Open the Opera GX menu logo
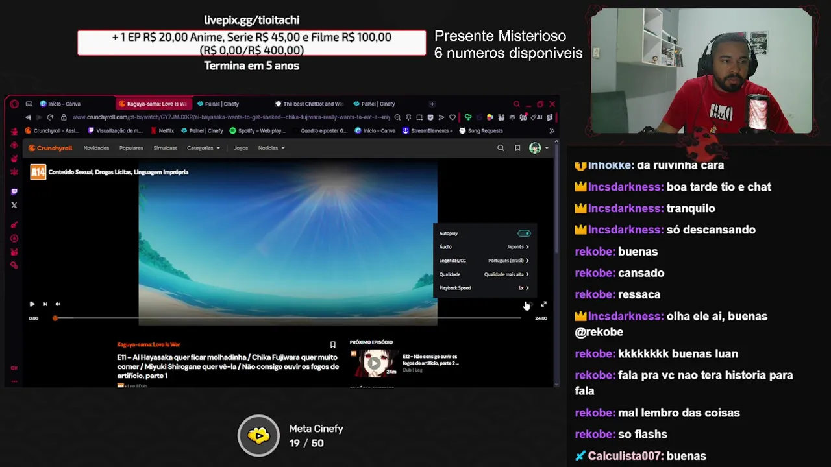The height and width of the screenshot is (467, 831). [14, 104]
